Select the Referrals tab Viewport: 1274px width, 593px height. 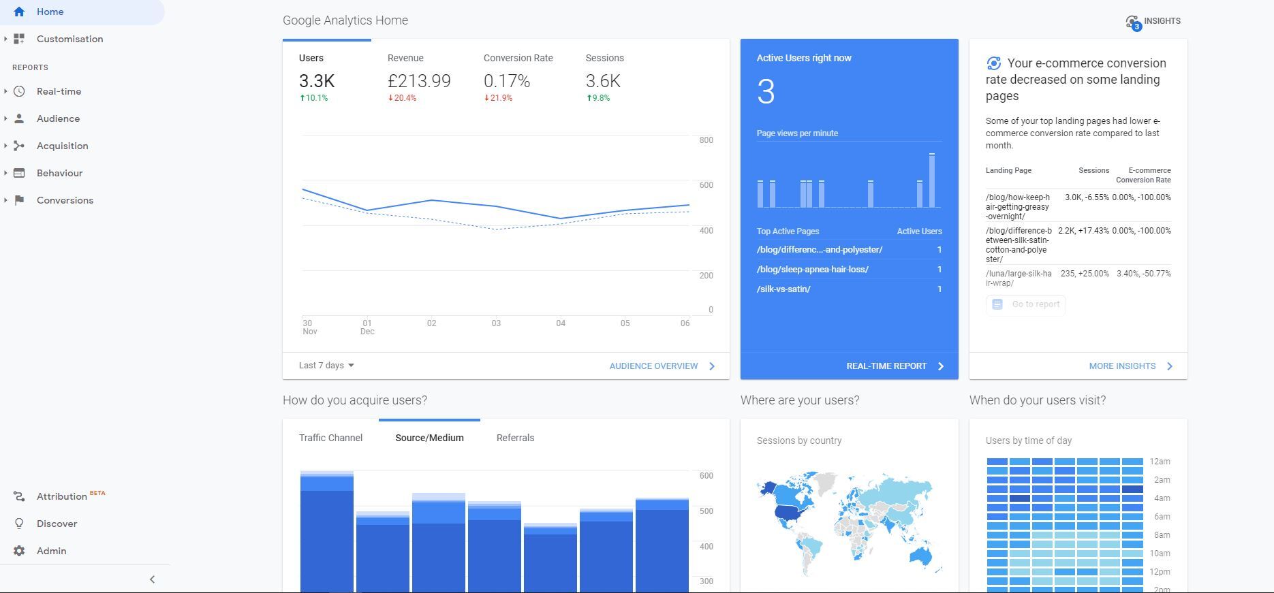[515, 438]
